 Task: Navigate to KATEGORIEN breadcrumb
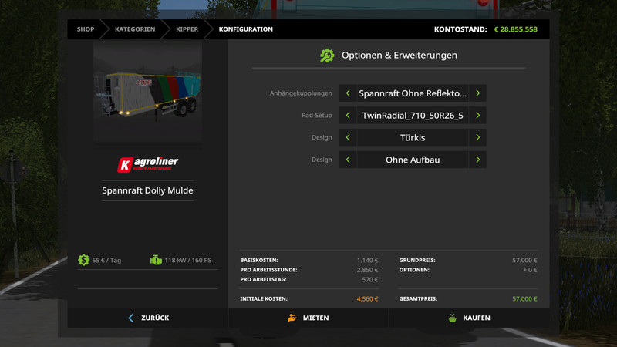point(134,29)
